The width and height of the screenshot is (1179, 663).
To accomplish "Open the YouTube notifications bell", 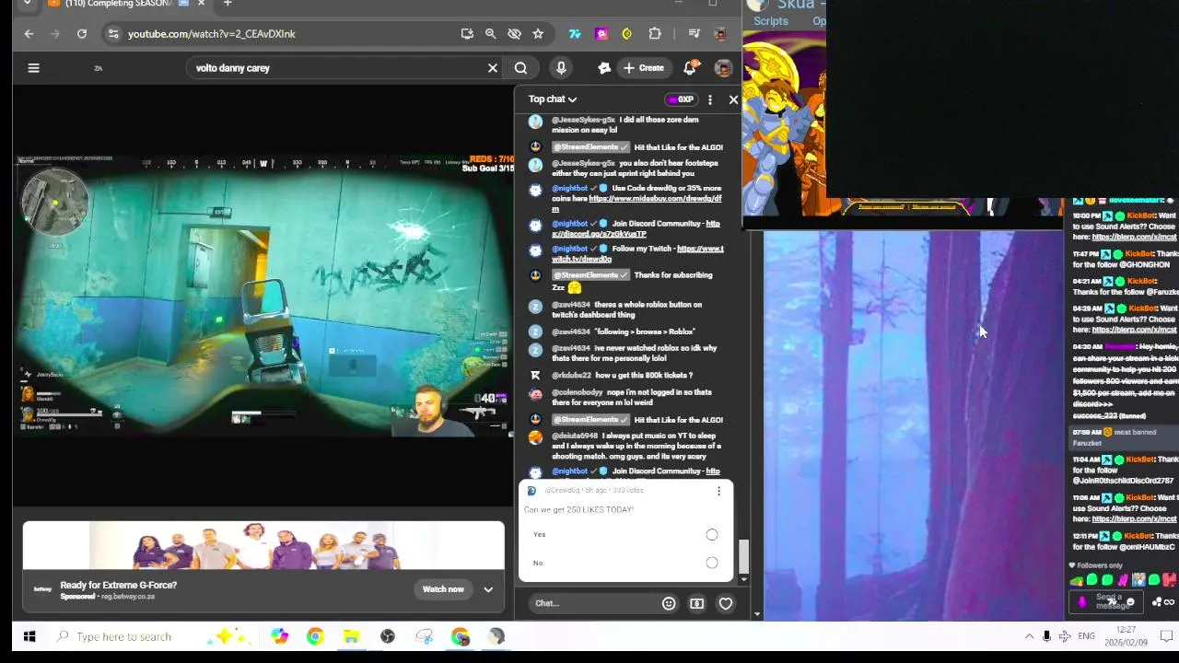I will tap(690, 67).
